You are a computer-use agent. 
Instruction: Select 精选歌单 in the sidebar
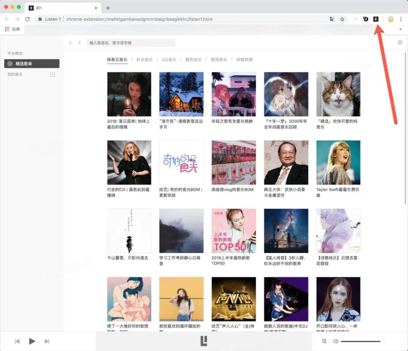tap(32, 64)
